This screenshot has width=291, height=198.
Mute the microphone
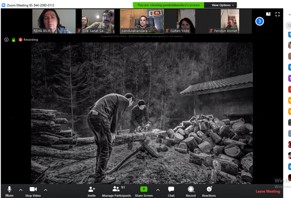tap(9, 192)
